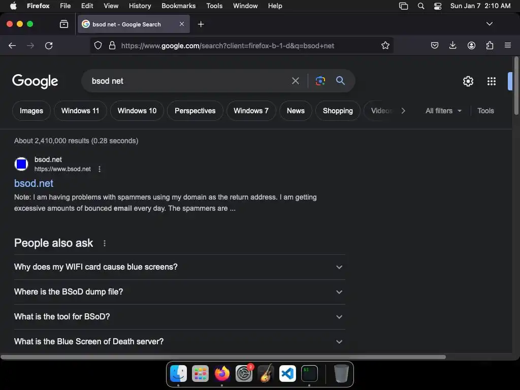Open tracking protection shield icon

(x=98, y=45)
